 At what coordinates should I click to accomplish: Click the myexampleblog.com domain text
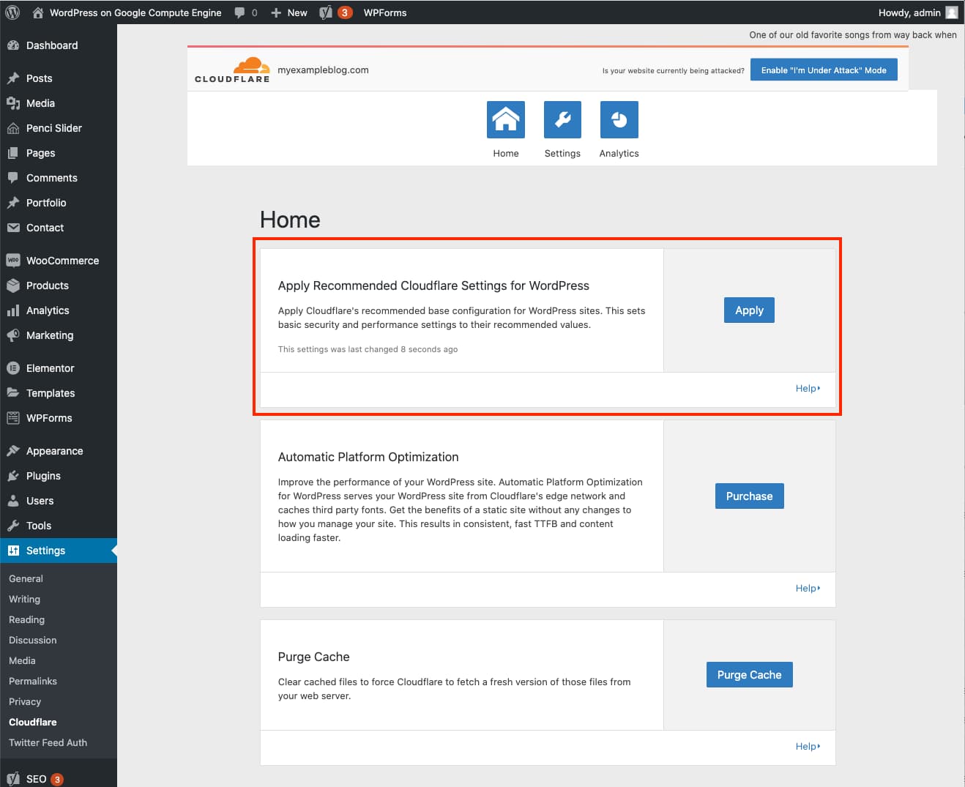click(323, 70)
